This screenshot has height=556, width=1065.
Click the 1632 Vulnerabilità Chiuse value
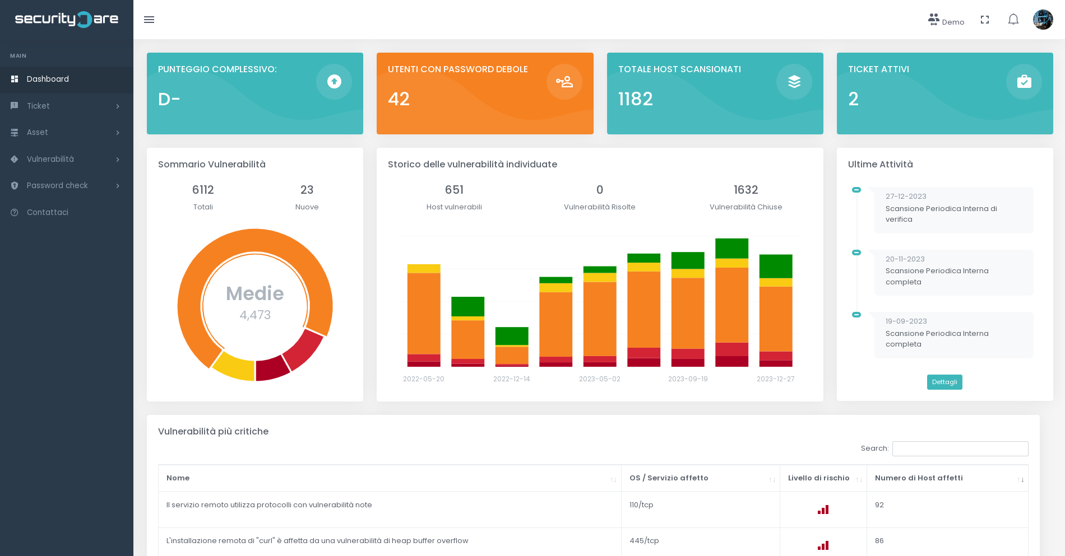click(745, 190)
